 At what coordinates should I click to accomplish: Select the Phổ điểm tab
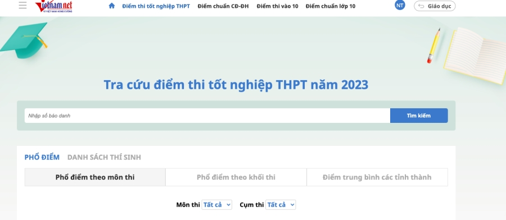(x=42, y=157)
